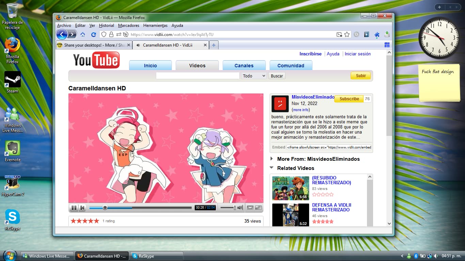This screenshot has width=465, height=261.
Task: Open the history clock icon in toolbar
Action: (356, 34)
